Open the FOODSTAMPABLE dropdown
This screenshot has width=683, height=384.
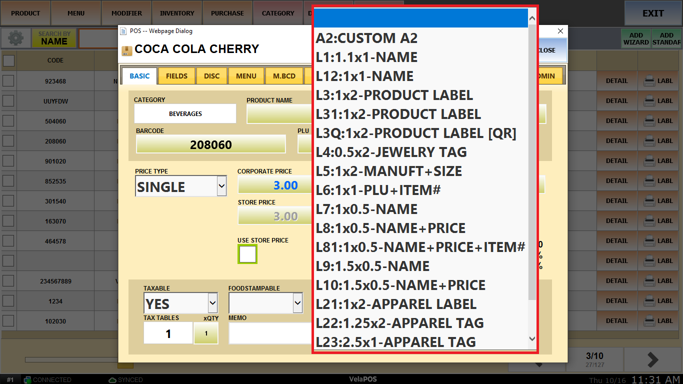[x=297, y=303]
